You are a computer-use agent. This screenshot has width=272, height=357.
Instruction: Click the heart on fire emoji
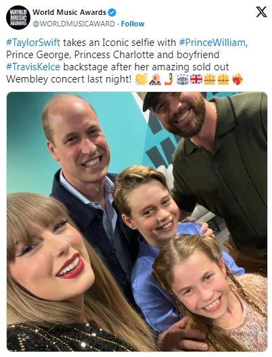[x=237, y=80]
